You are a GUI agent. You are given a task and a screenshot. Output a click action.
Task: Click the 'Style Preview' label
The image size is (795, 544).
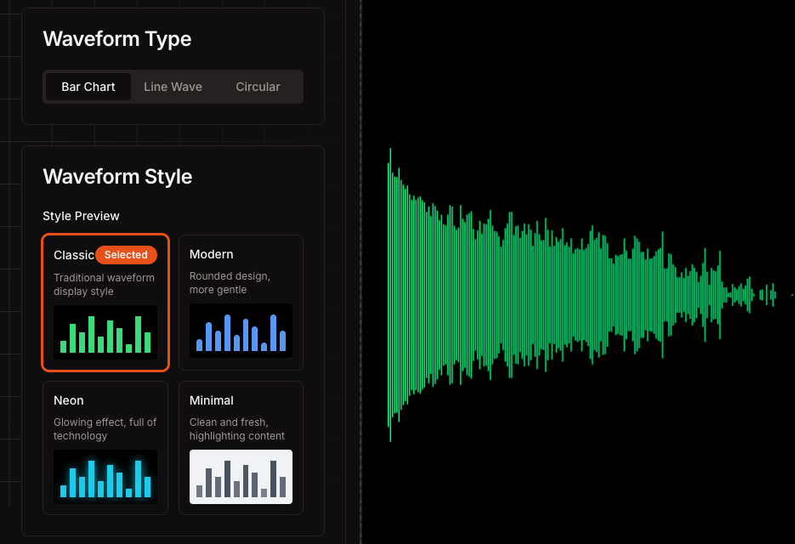tap(81, 216)
